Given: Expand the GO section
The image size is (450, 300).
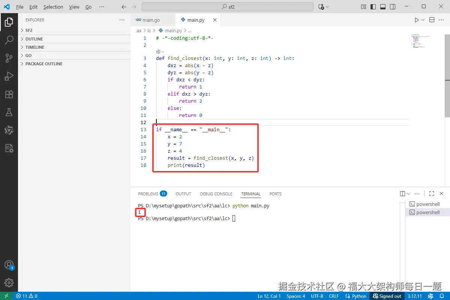Looking at the screenshot, I should [x=74, y=55].
